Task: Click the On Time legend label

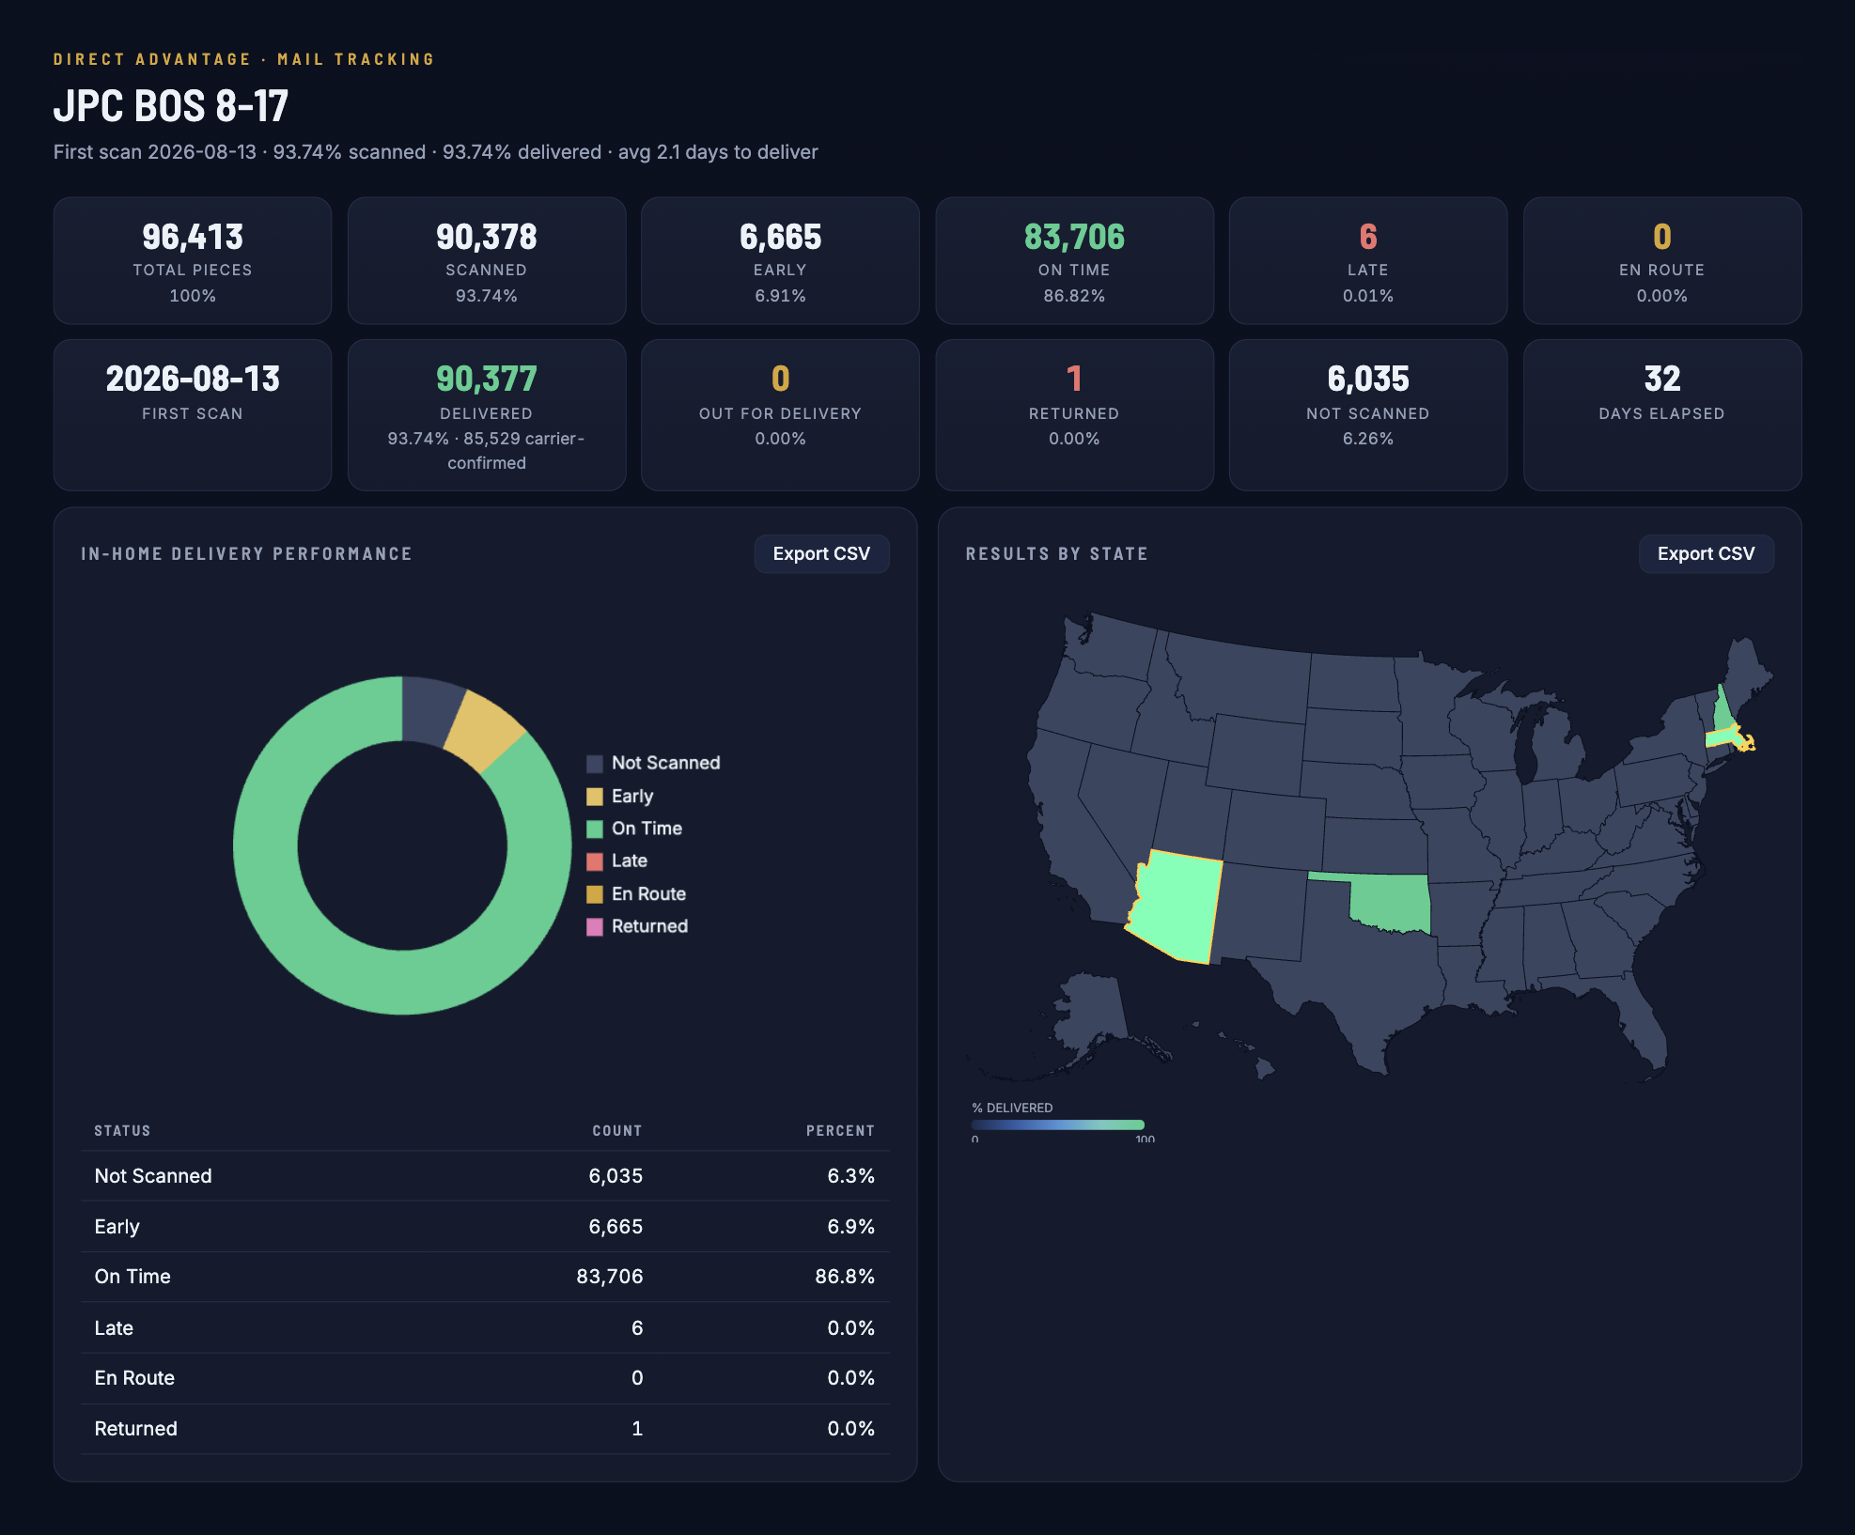Action: 647,829
